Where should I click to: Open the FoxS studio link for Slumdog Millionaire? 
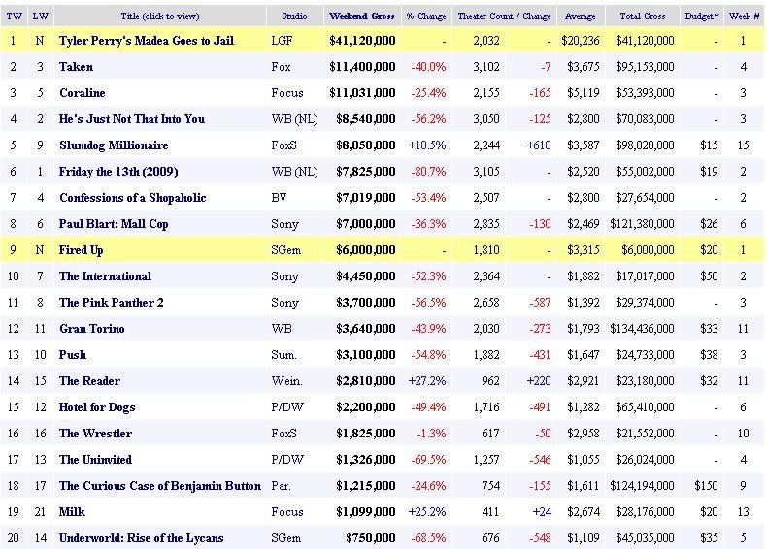tap(283, 145)
